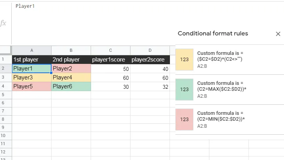The image size is (284, 160).
Task: Select the Player6 cell
Action: (x=71, y=86)
